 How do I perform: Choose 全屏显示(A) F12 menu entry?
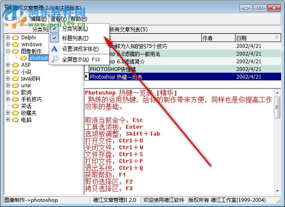click(80, 59)
